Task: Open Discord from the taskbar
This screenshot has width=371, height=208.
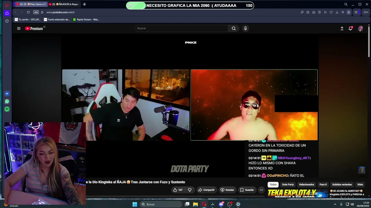Action: click(x=221, y=204)
